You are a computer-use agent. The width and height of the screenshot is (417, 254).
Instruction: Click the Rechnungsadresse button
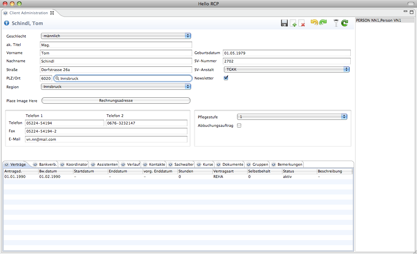(x=116, y=100)
